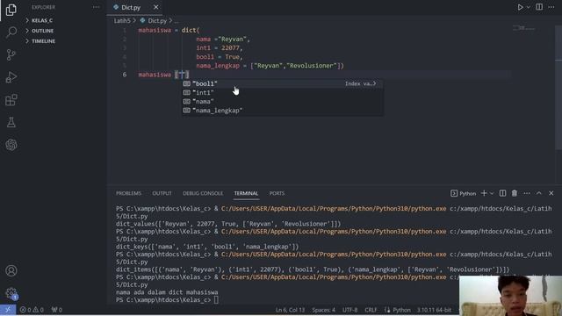Open Explorer views and more actions

pyautogui.click(x=96, y=7)
